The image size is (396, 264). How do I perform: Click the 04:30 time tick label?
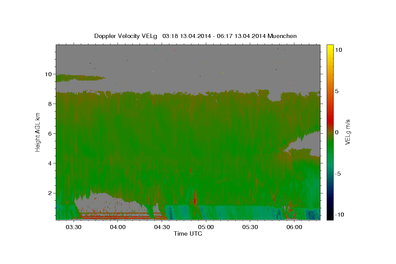pos(162,227)
